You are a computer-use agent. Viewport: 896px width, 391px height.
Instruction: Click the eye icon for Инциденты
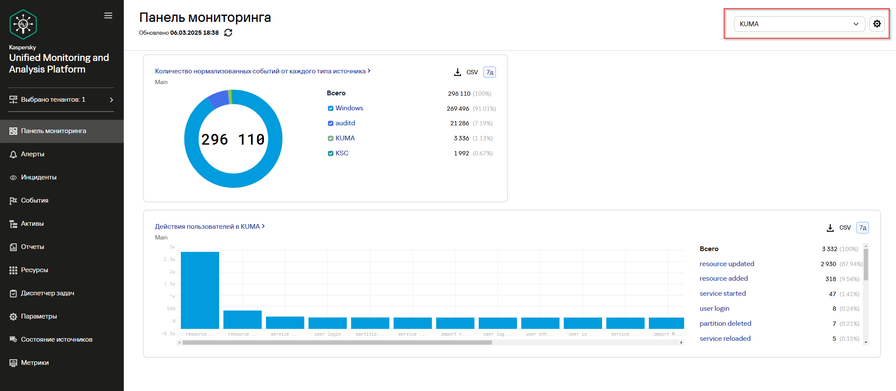tap(13, 177)
